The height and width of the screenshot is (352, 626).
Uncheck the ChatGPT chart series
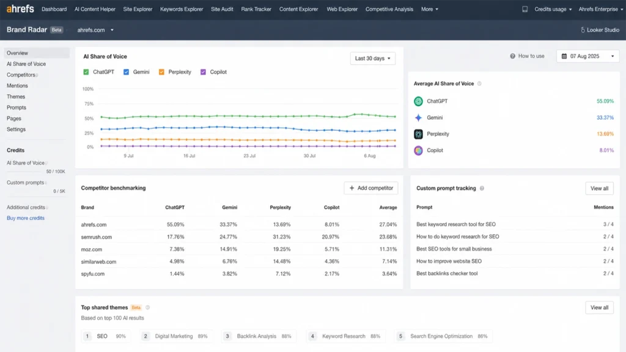(86, 72)
